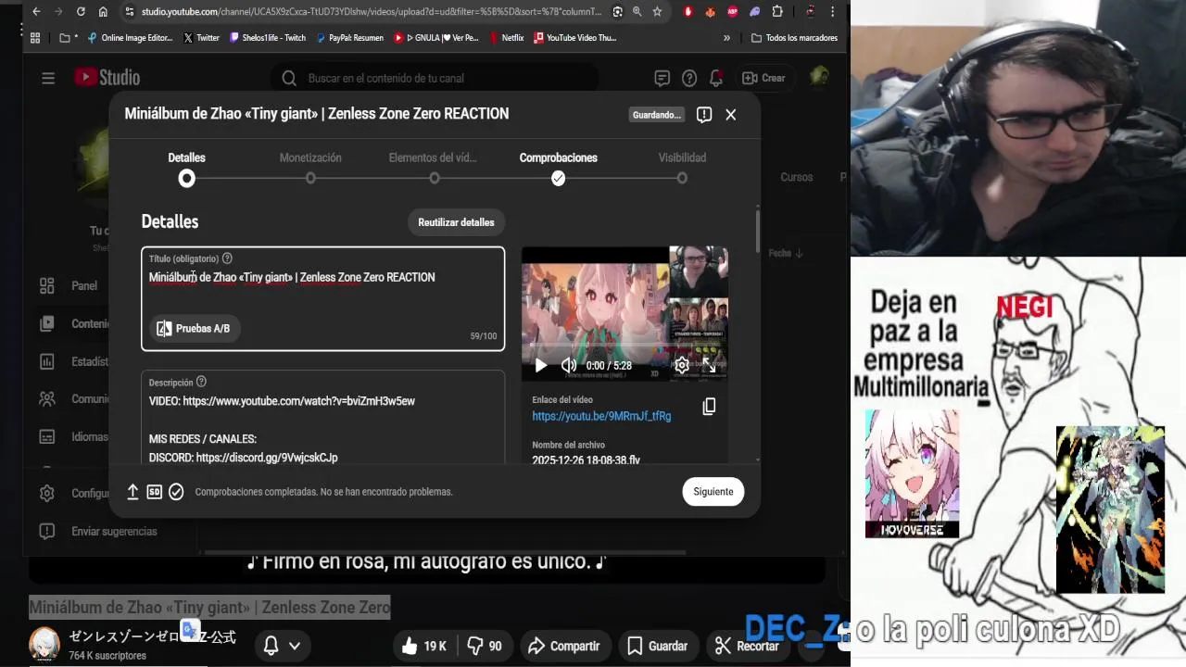Open the youtu.be video link
The width and height of the screenshot is (1186, 667).
tap(601, 416)
